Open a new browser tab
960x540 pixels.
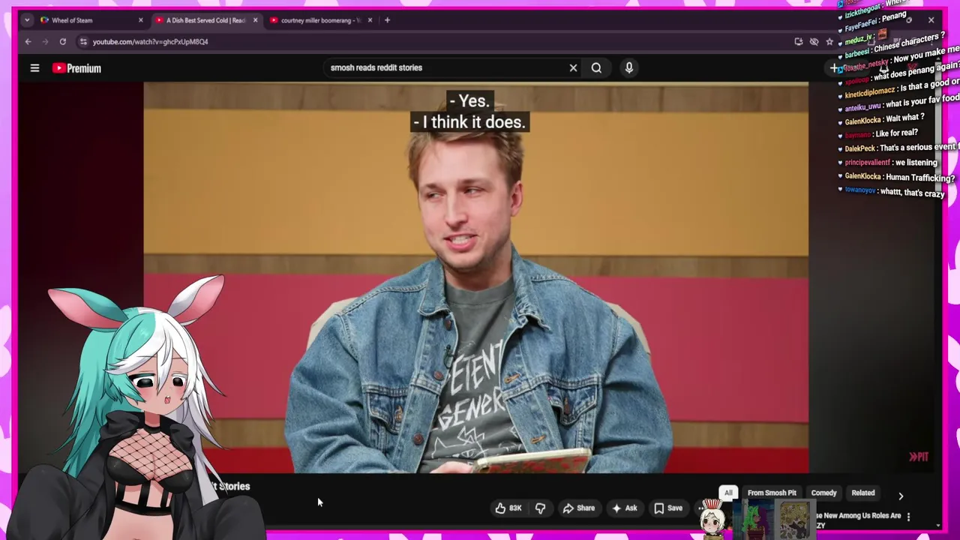click(x=387, y=20)
